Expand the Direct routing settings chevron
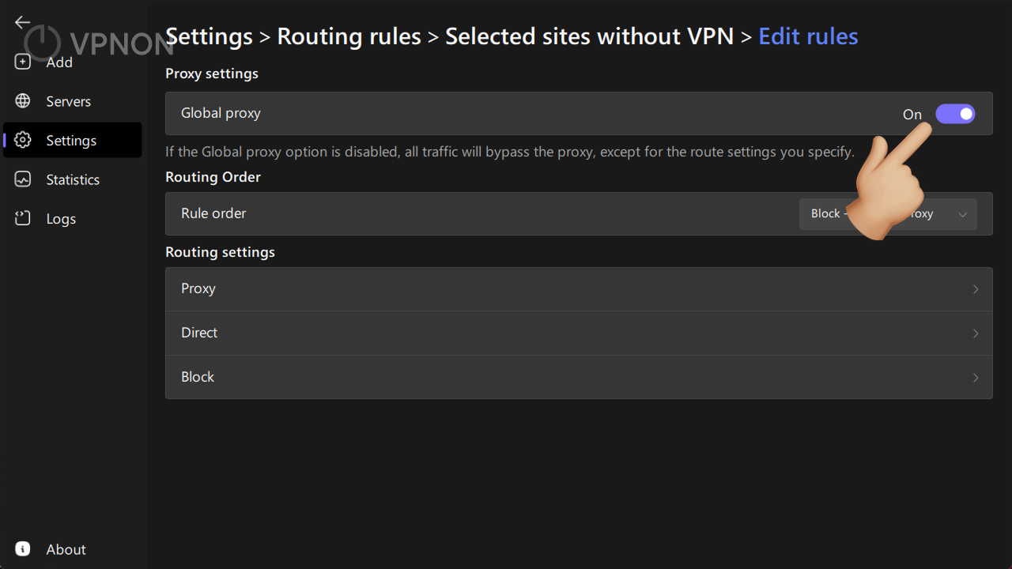Viewport: 1012px width, 569px height. (x=976, y=333)
